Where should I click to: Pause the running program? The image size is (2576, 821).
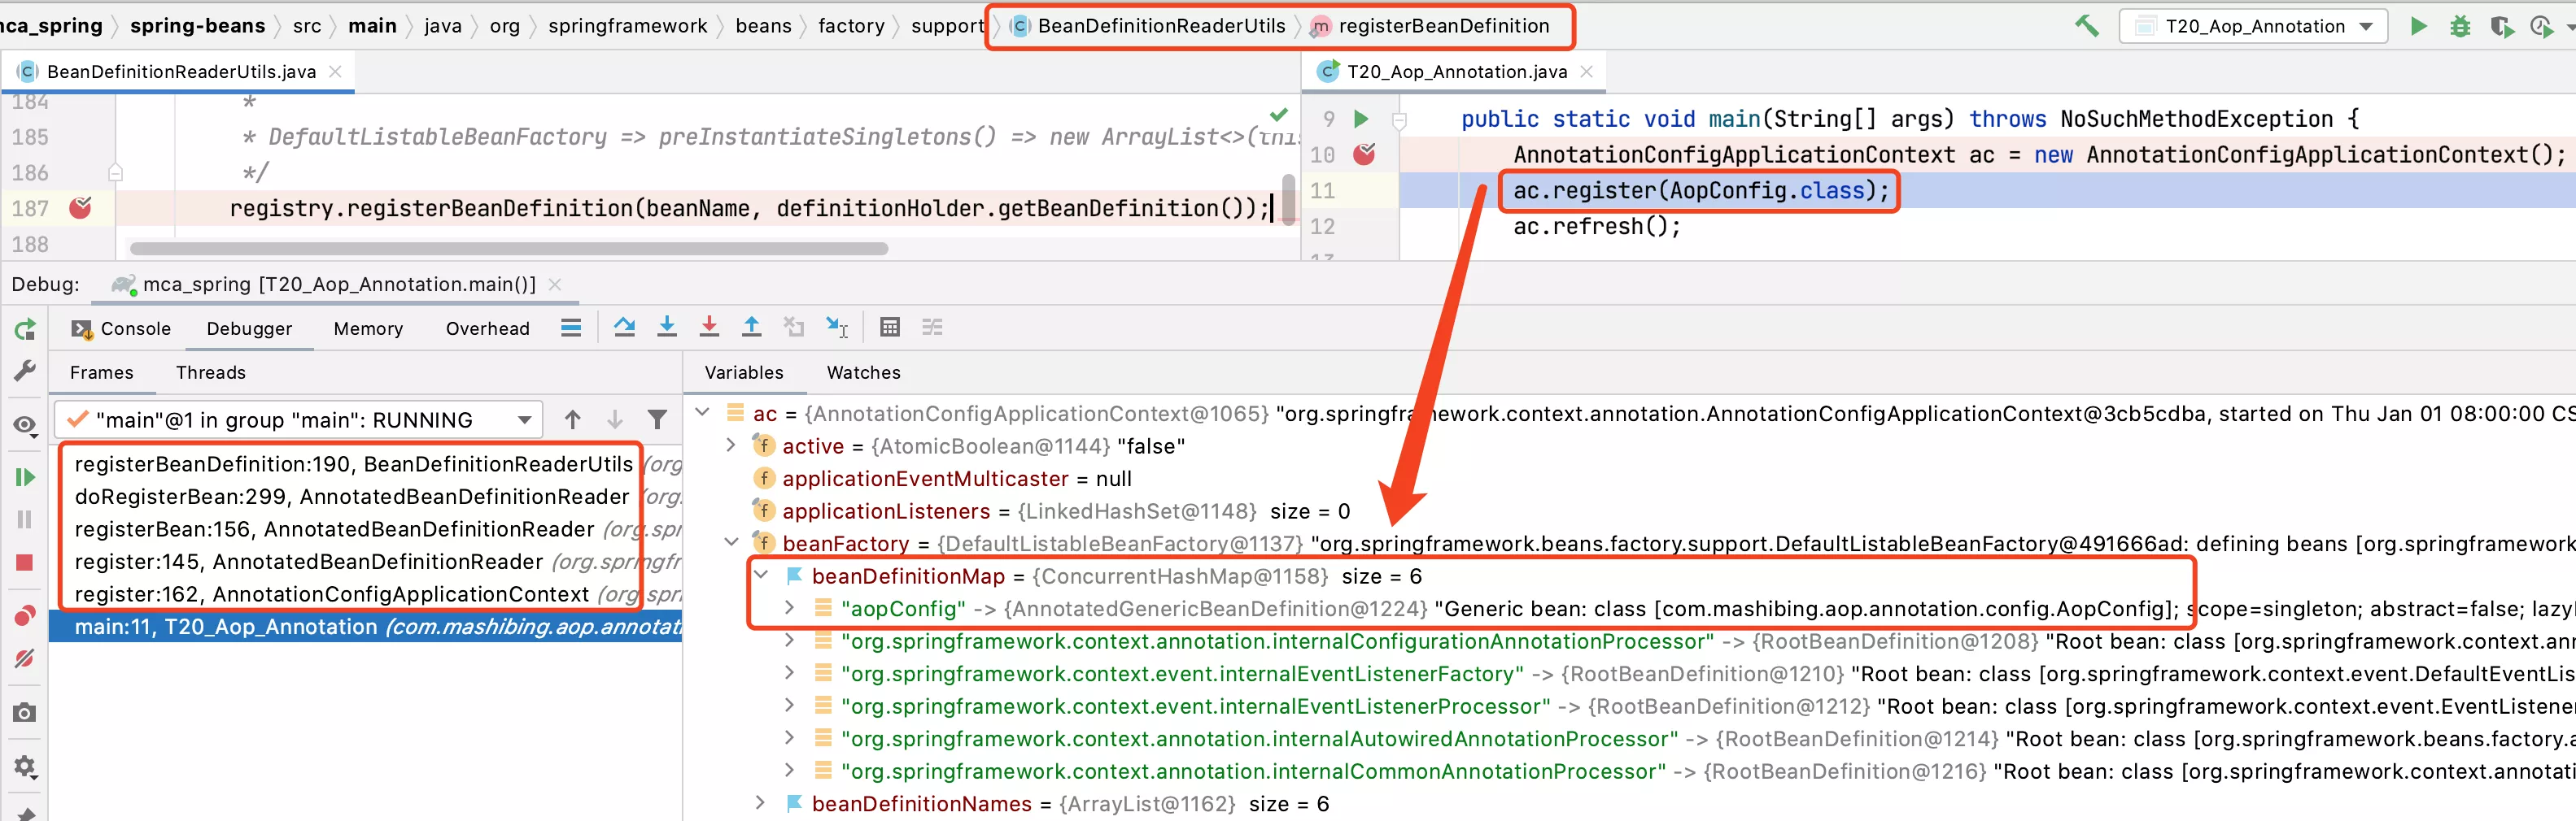pyautogui.click(x=25, y=519)
